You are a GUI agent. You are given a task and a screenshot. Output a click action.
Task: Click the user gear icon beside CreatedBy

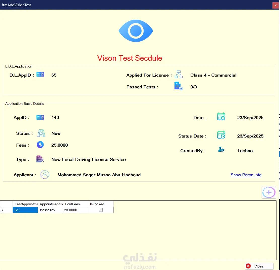(221, 149)
